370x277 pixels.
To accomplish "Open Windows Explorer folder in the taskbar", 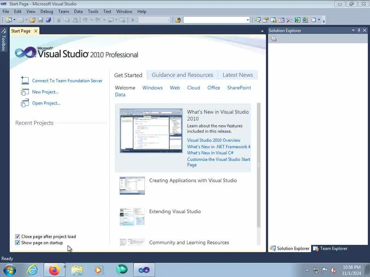I will [77, 270].
